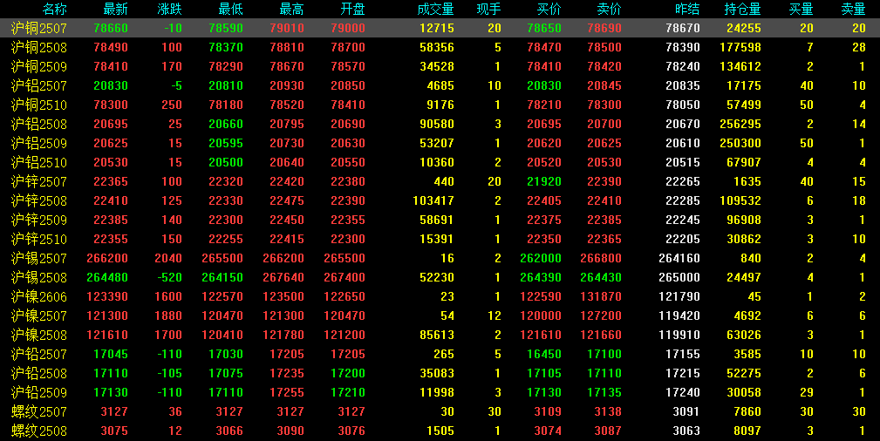Click open price 22300 for 沪锌2510
The image size is (880, 441).
tap(348, 239)
